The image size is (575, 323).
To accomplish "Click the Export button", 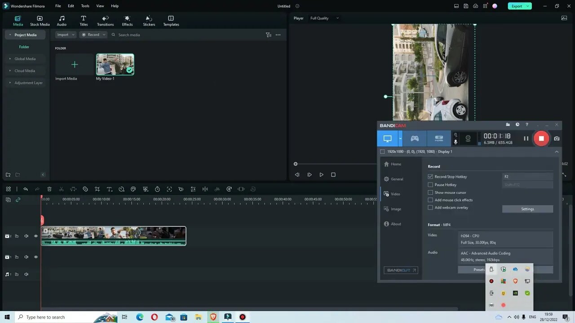I will [517, 6].
